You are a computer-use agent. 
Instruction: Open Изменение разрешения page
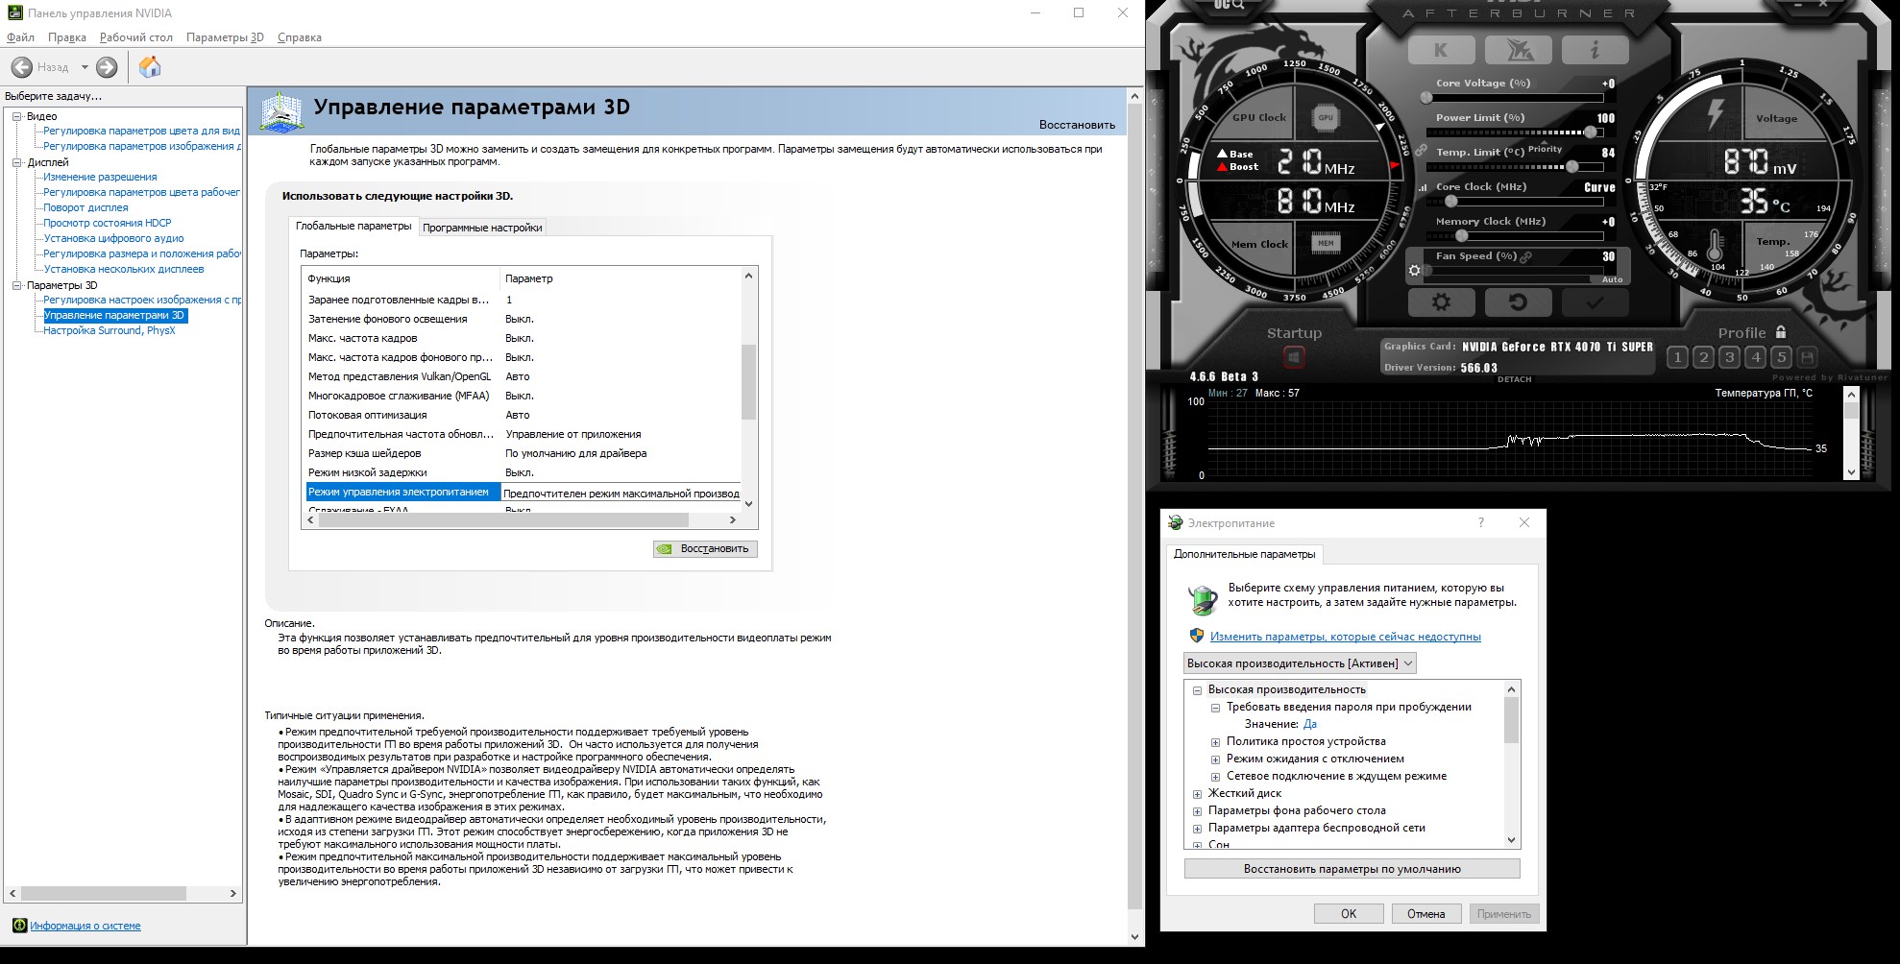pos(100,177)
